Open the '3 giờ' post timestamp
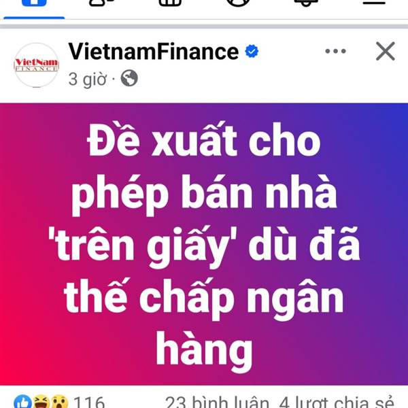 (x=88, y=79)
